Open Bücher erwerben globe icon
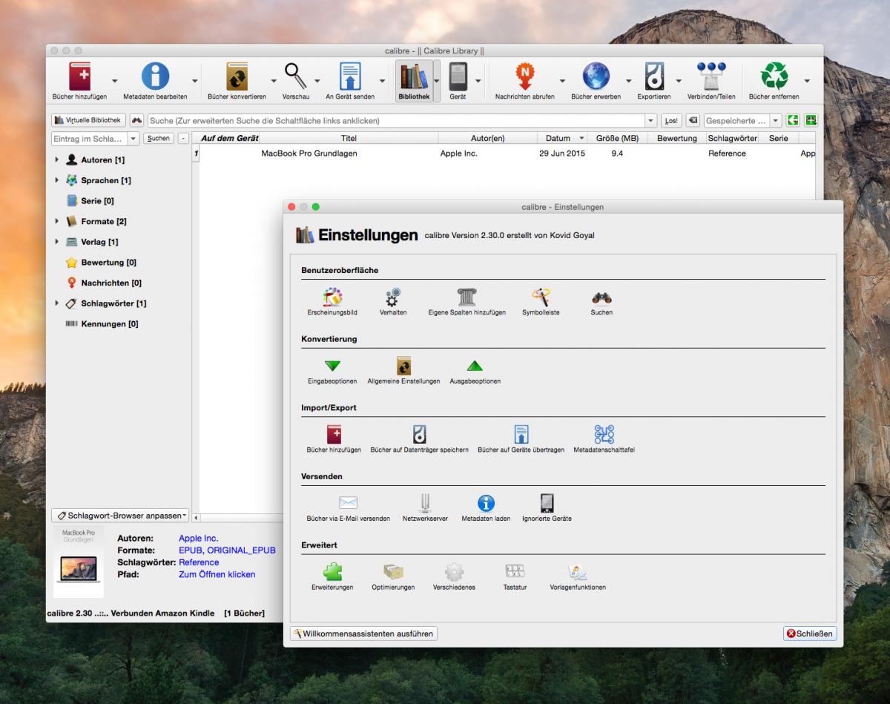Screen dimensions: 890x704 (596, 76)
